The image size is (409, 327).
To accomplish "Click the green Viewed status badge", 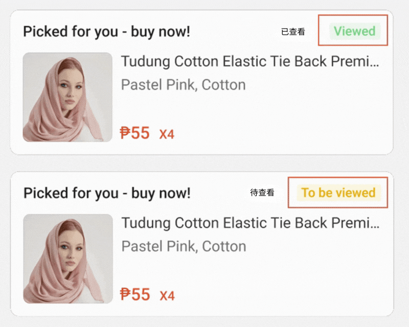I will click(354, 31).
